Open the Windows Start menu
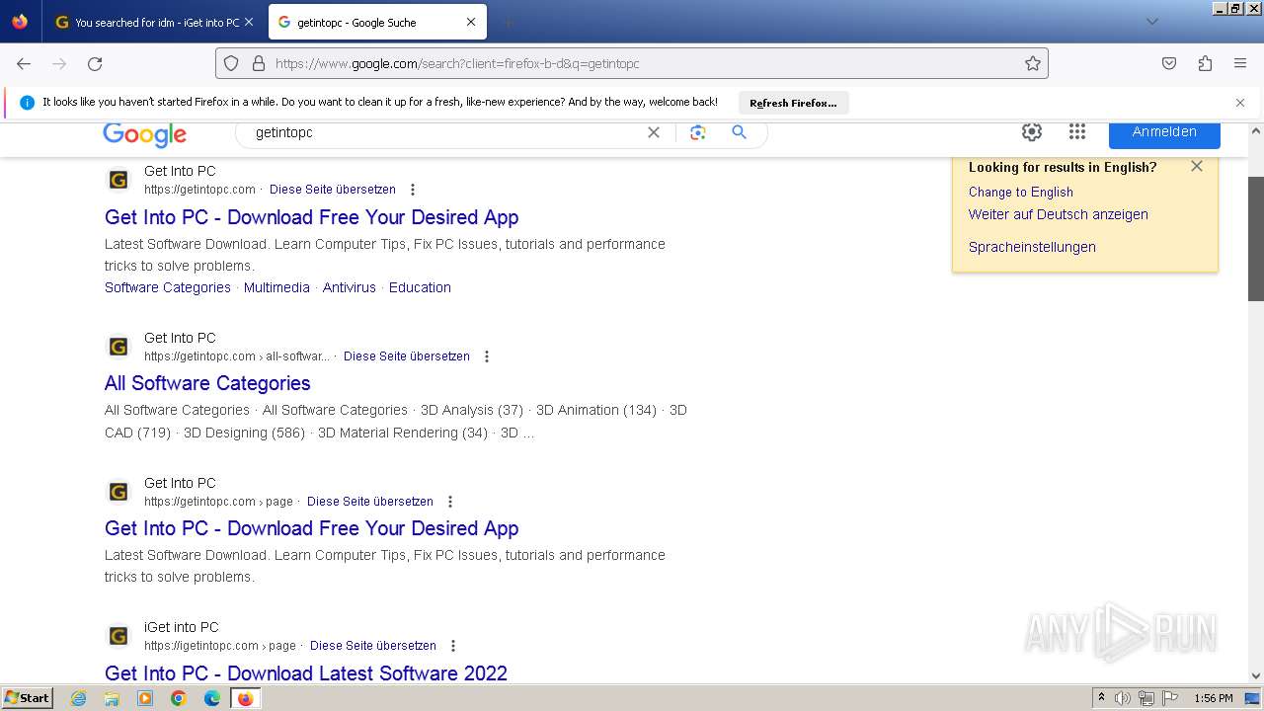Image resolution: width=1264 pixels, height=711 pixels. [x=28, y=698]
